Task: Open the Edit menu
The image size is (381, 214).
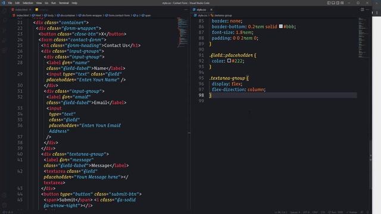Action: tap(17, 3)
